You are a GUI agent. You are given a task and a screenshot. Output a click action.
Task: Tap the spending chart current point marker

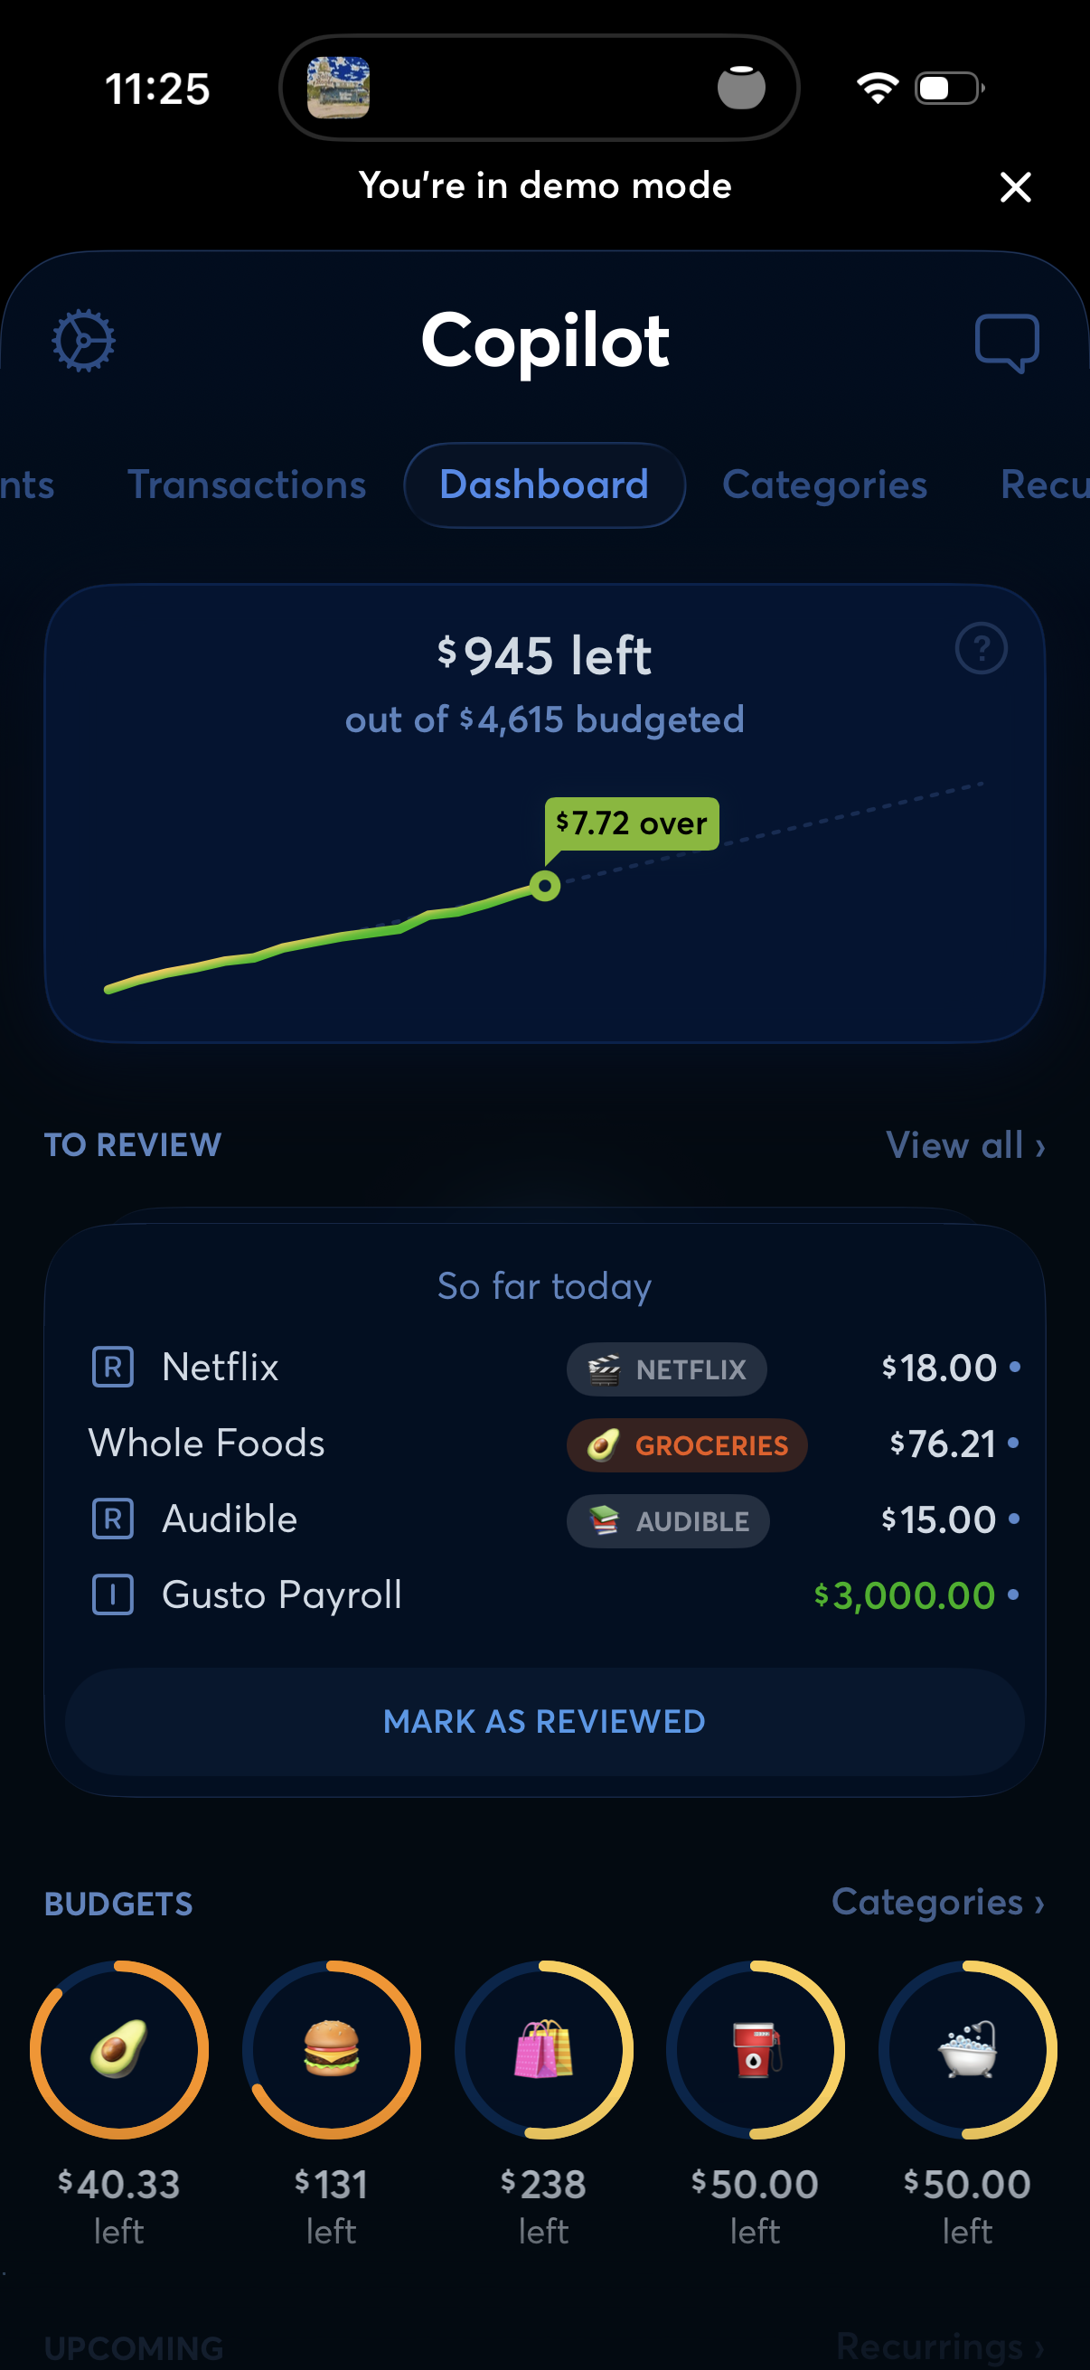[x=546, y=886]
